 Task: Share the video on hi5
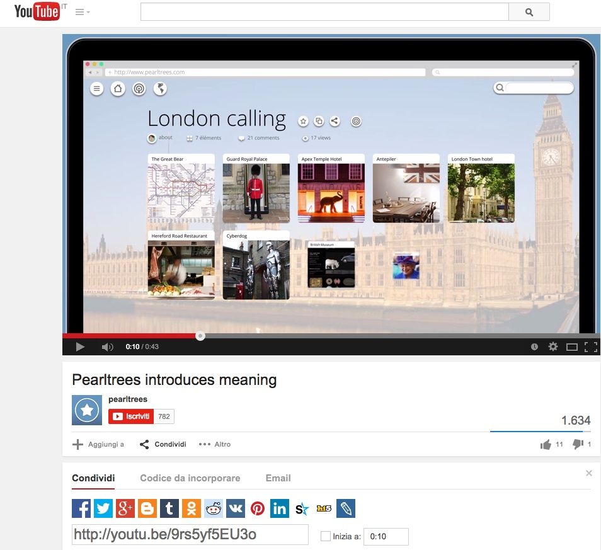(324, 508)
